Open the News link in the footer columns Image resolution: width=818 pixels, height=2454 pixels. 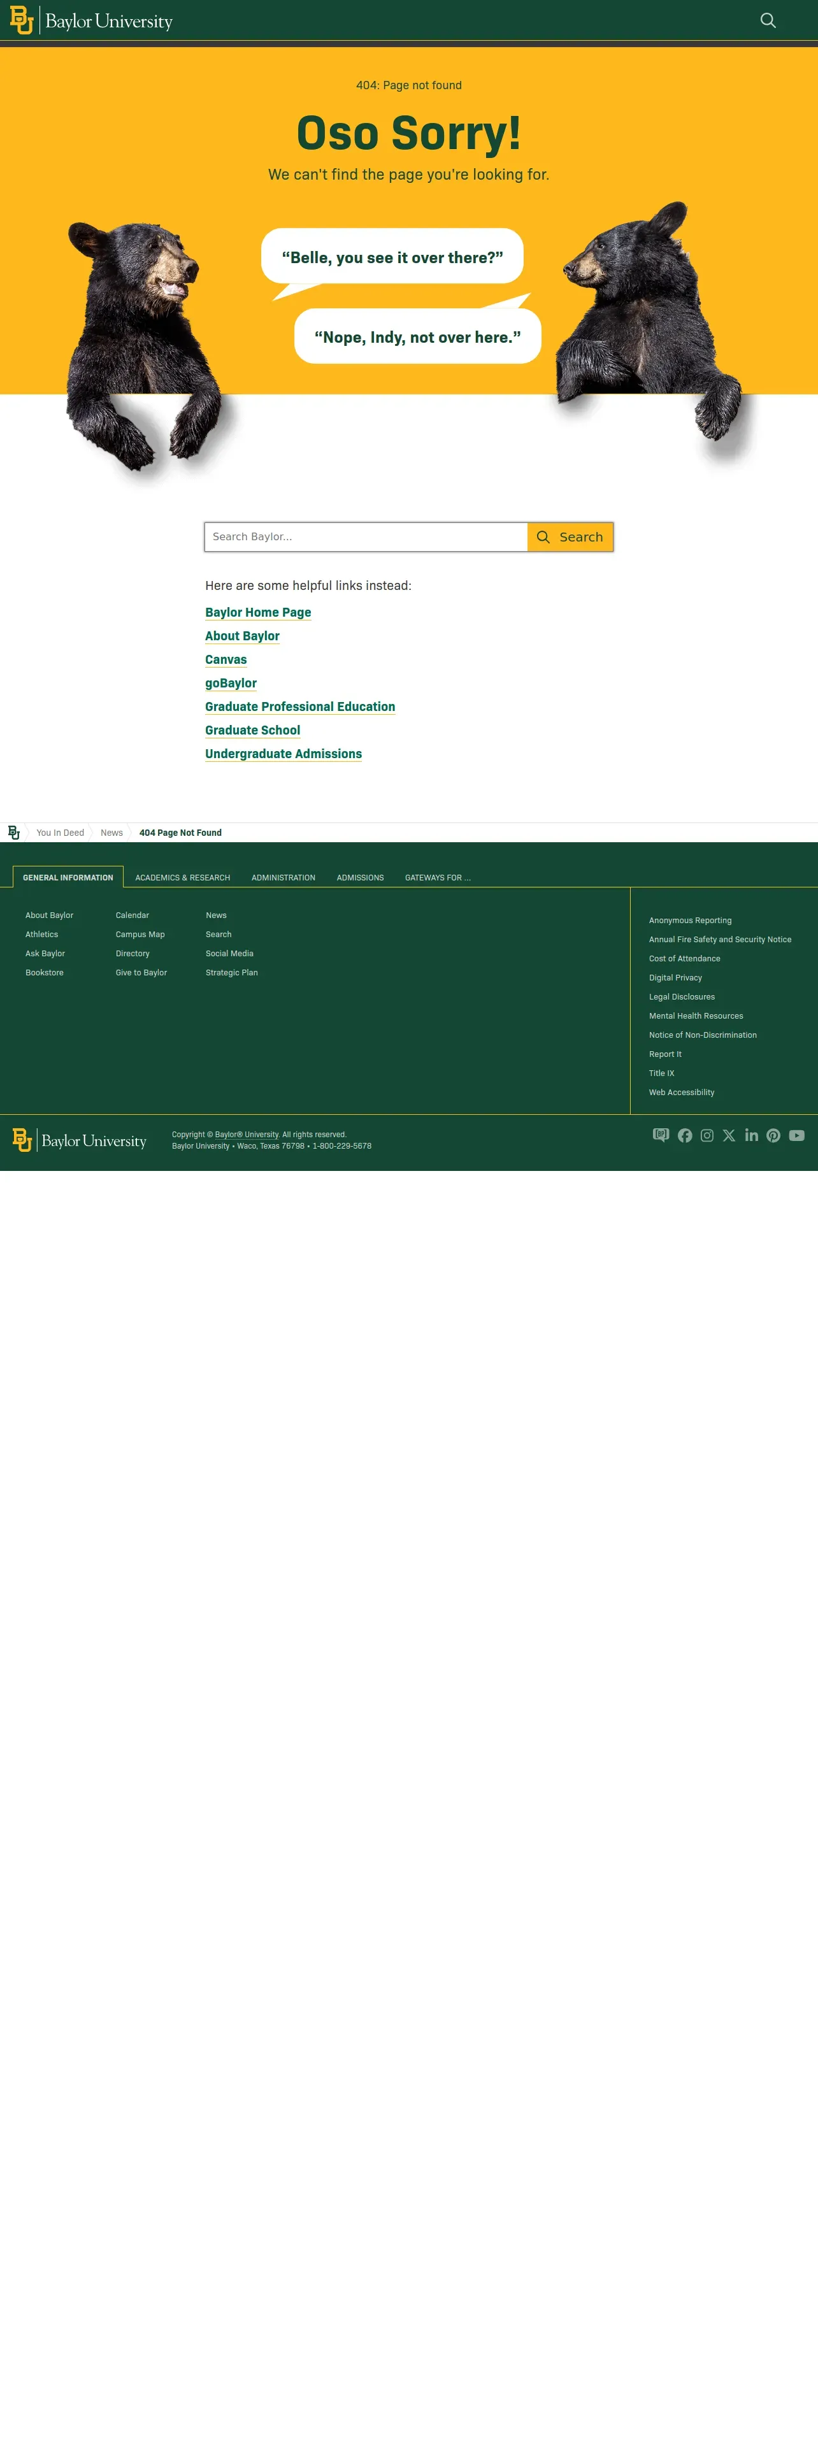tap(216, 915)
